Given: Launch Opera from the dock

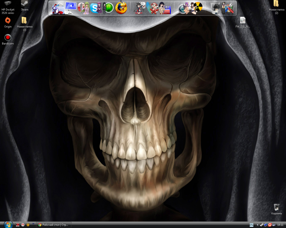Looking at the screenshot, I should click(83, 8).
